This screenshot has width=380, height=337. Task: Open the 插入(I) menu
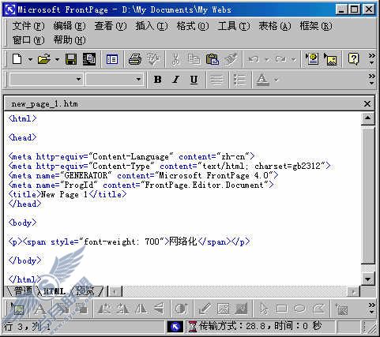152,26
